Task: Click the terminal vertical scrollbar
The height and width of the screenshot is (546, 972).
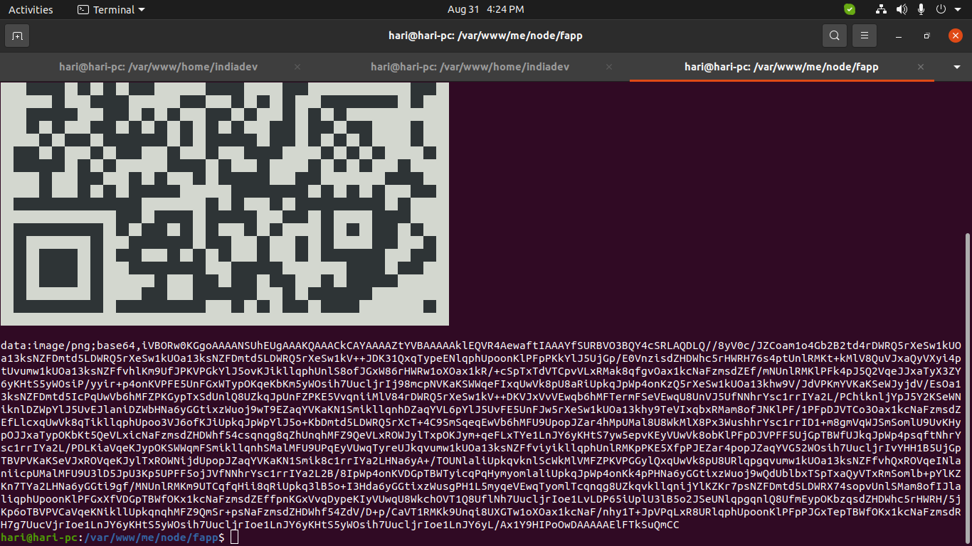Action: (967, 384)
